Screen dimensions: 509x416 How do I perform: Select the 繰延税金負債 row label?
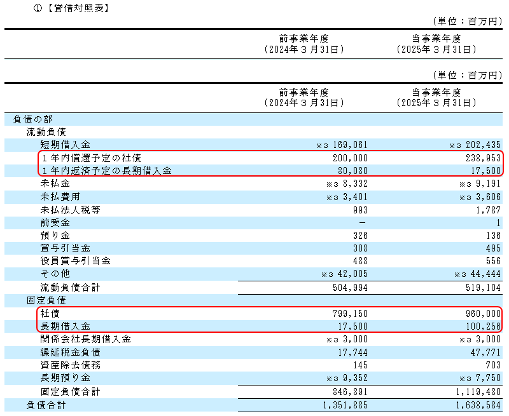click(69, 352)
